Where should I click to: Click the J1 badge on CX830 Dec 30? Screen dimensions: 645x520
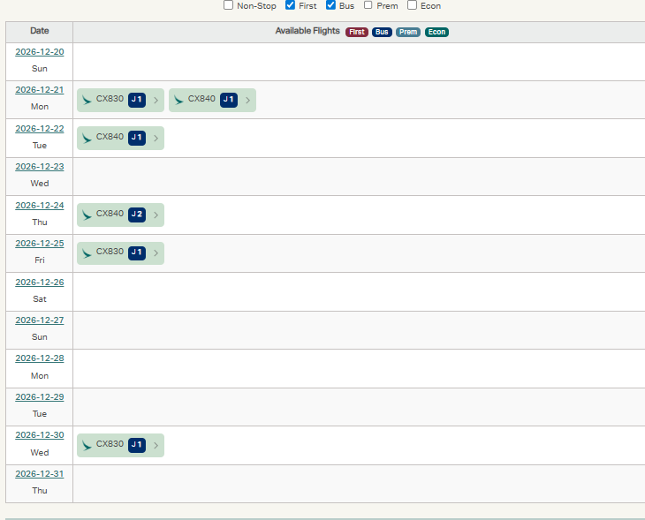137,445
